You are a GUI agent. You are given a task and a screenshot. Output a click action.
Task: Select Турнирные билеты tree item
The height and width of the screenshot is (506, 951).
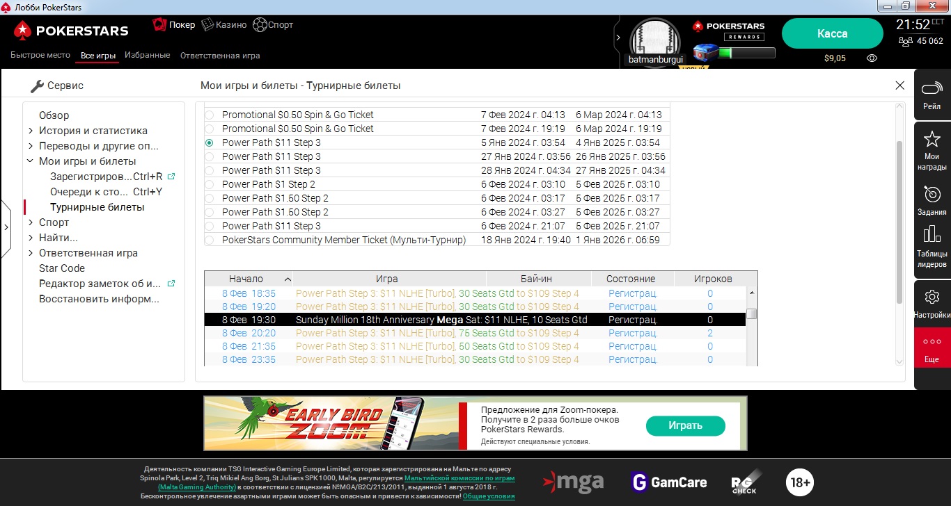click(97, 207)
